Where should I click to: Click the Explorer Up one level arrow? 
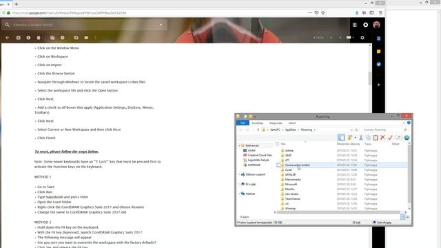coord(258,130)
